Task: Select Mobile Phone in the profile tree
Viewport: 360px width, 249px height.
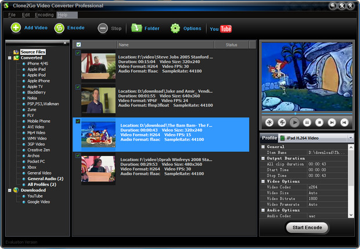Action: [x=38, y=121]
